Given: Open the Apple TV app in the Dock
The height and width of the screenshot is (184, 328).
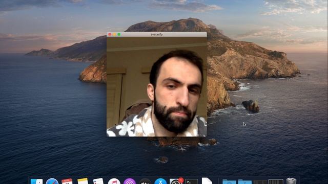Looking at the screenshot, I should pyautogui.click(x=145, y=181).
